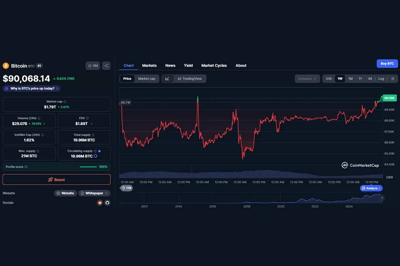Click the Buy BTC button
Viewport: 400px width, 266px height.
coord(387,64)
